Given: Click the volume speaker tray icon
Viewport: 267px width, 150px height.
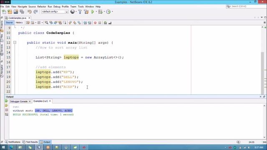Looking at the screenshot, I should (249, 147).
